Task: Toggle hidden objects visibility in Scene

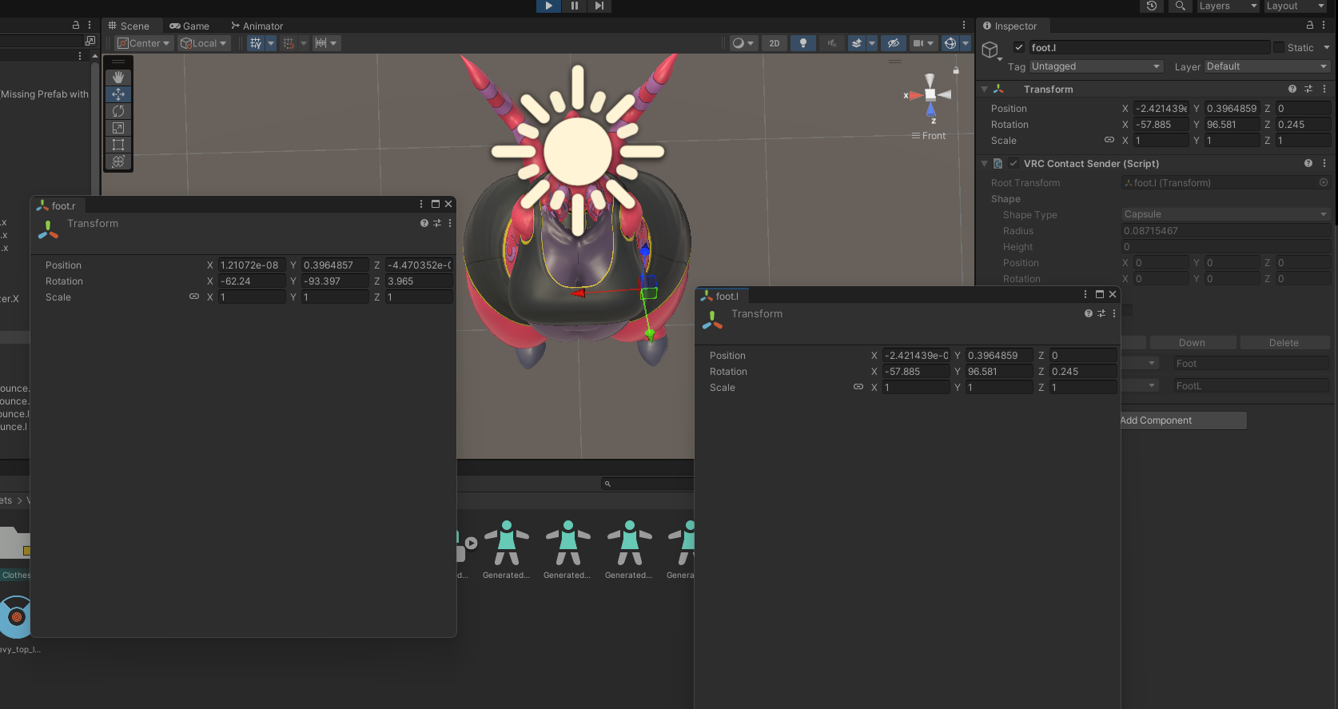Action: (894, 43)
